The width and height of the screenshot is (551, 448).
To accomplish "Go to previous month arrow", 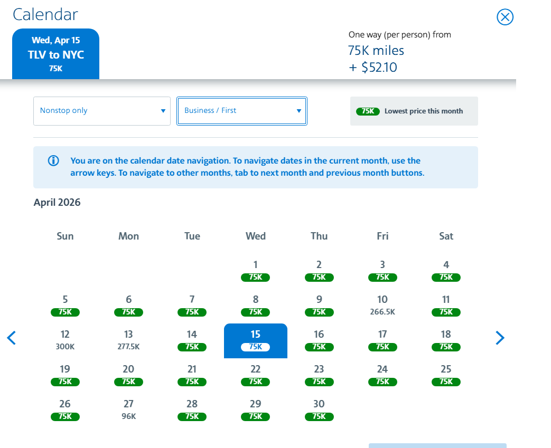I will click(x=12, y=338).
